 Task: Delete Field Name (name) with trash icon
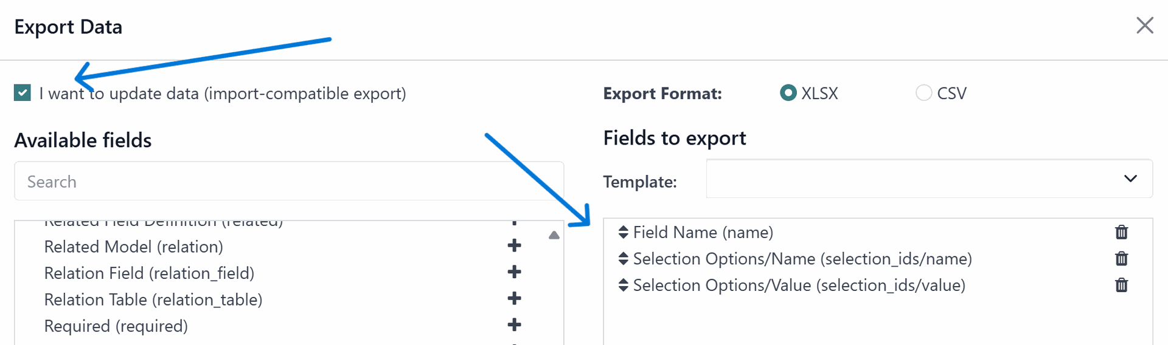(x=1121, y=232)
